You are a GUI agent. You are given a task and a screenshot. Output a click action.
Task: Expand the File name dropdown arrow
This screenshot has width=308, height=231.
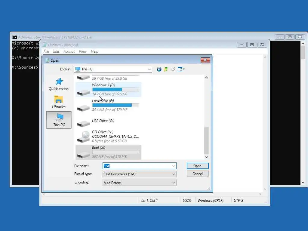[174, 166]
